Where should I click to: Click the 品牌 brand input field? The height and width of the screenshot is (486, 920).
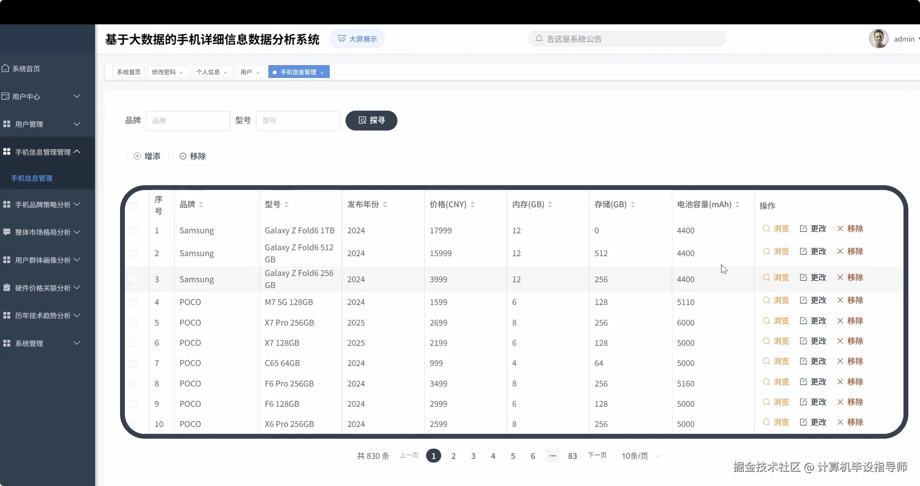pos(188,120)
